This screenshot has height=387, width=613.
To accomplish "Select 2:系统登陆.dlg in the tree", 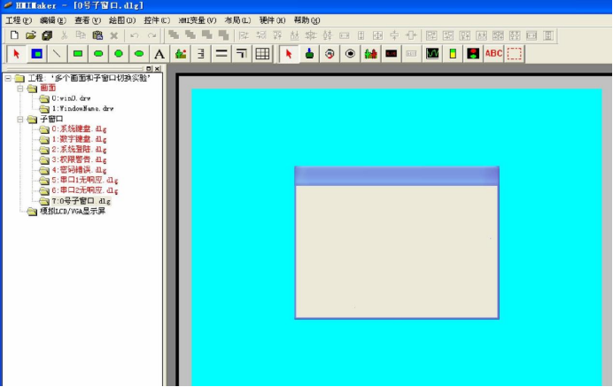I will coord(79,150).
